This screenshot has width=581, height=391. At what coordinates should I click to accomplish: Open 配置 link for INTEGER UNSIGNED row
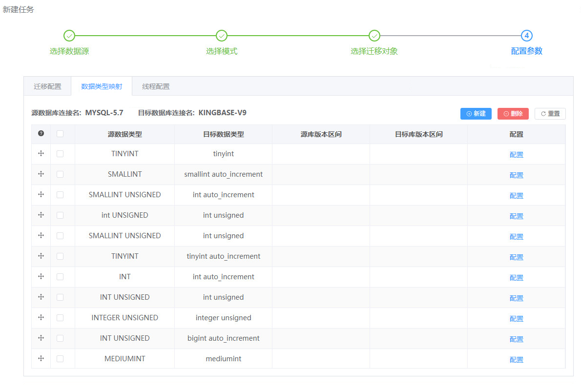516,318
